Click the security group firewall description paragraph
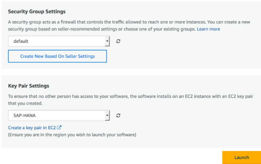This screenshot has height=164, width=261. 129,25
